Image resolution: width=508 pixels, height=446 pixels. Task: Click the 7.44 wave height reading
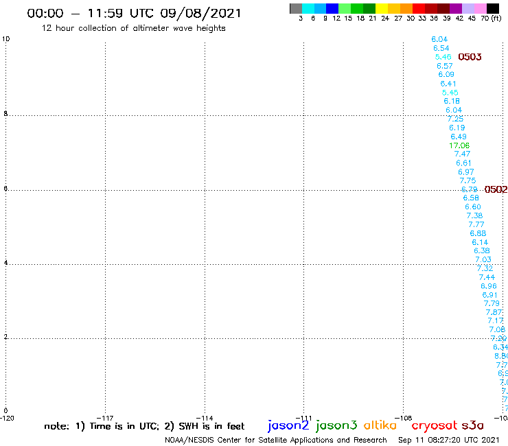click(487, 277)
